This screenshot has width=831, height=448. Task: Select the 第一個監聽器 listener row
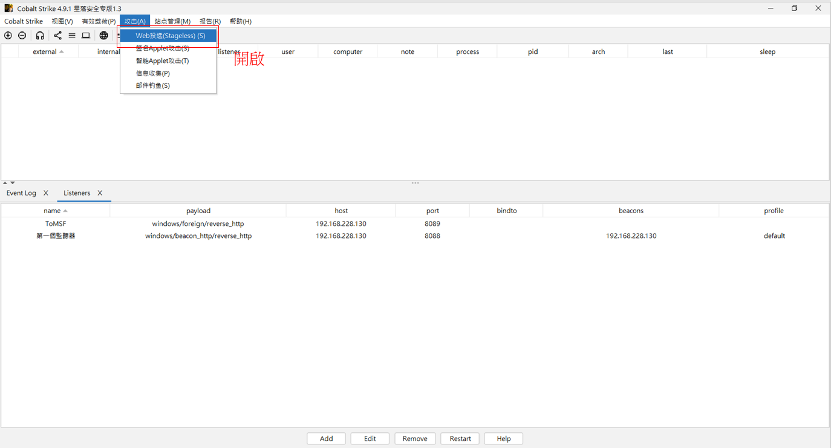pyautogui.click(x=415, y=236)
